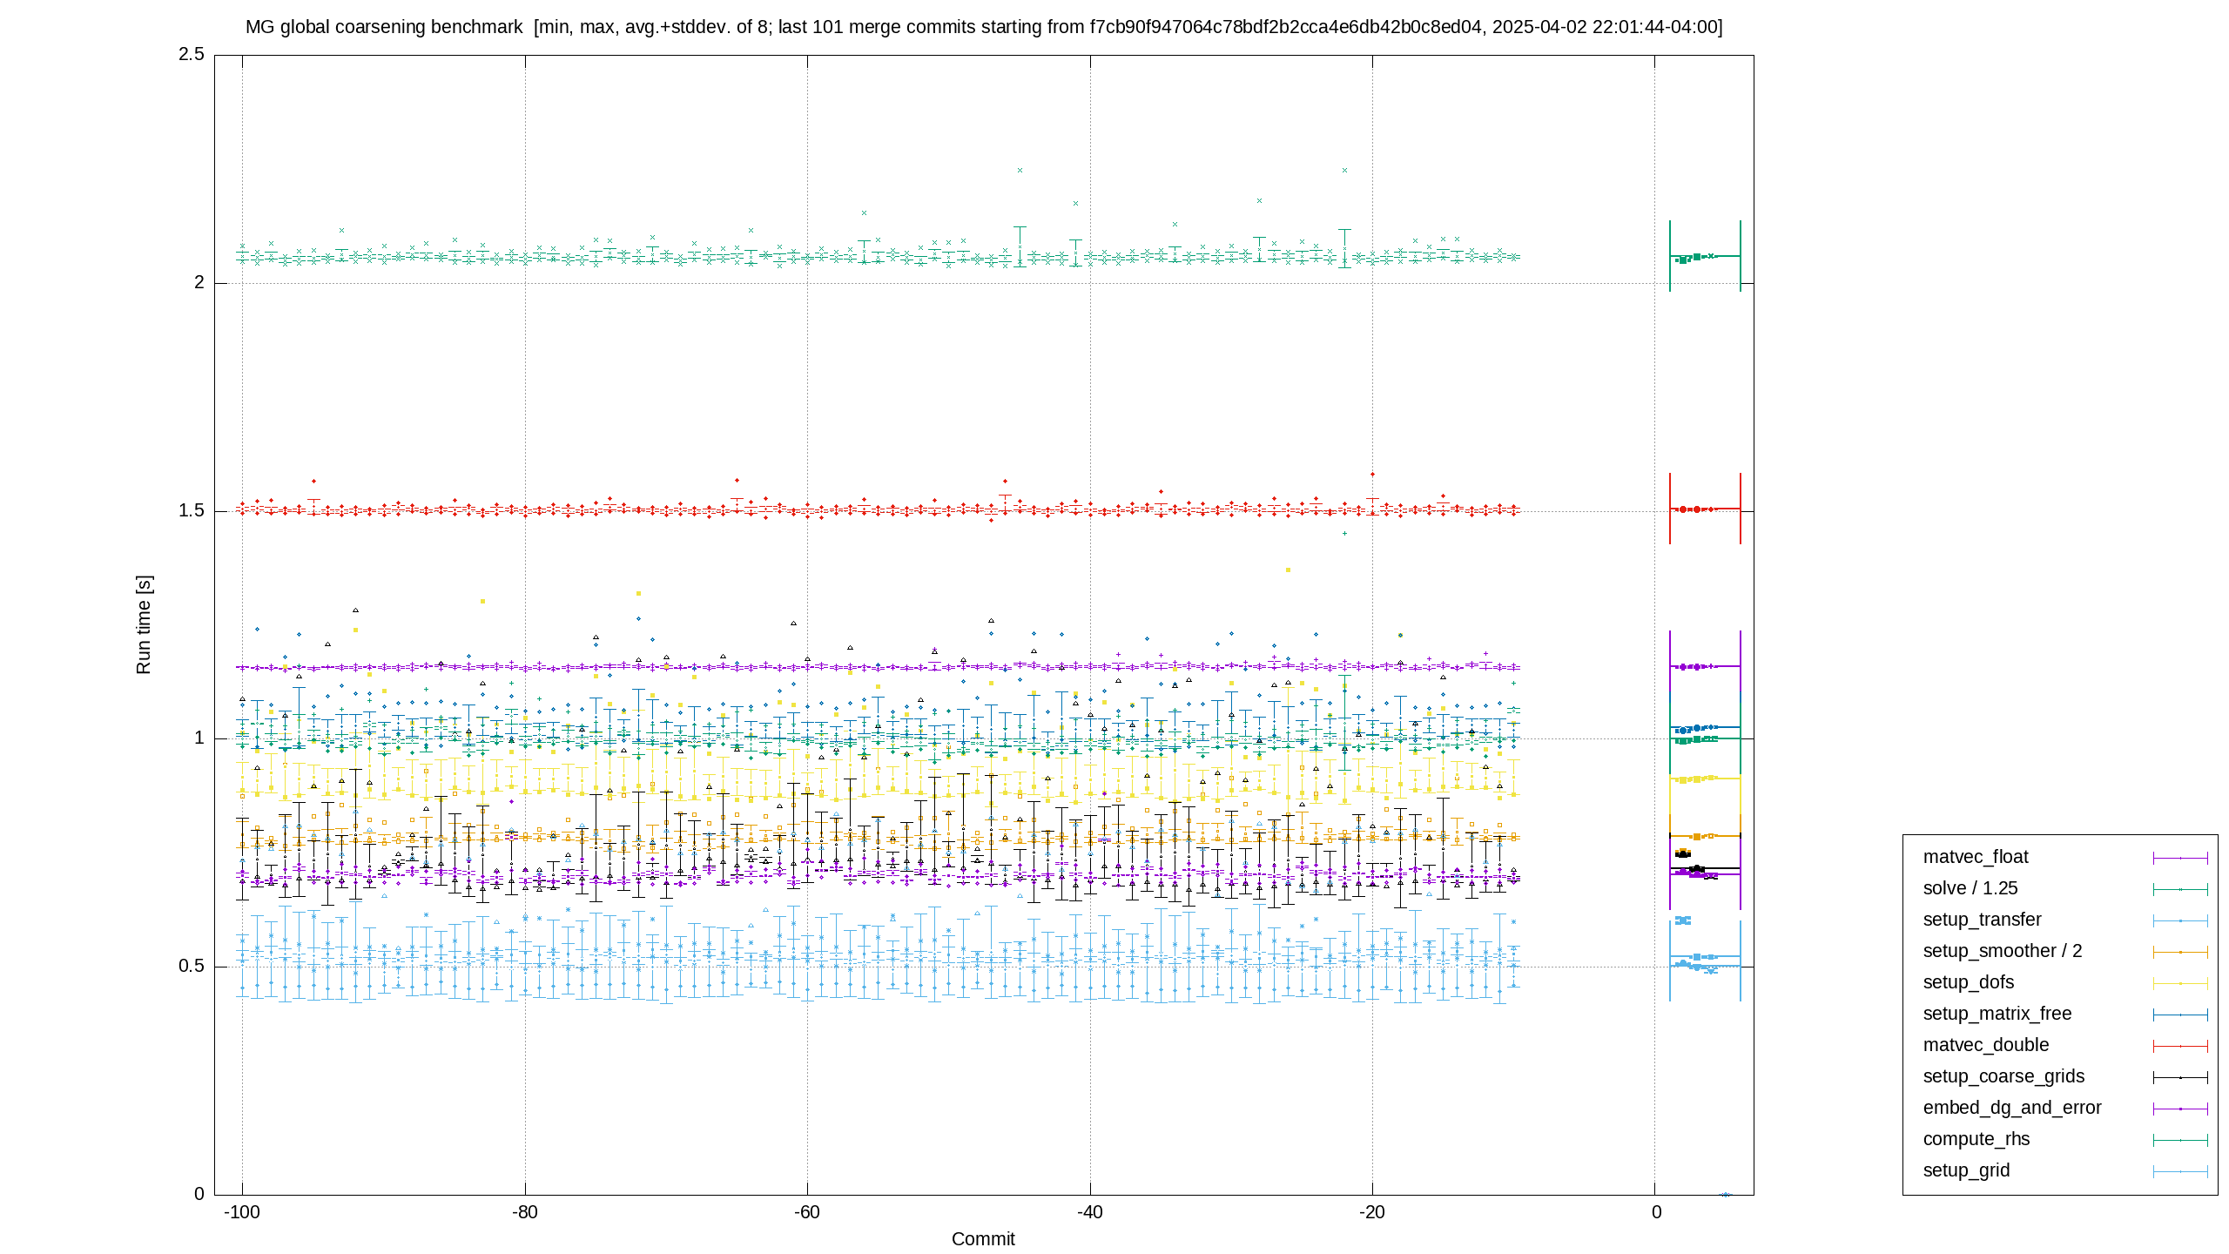Select the setup_transfer legend label
Viewport: 2229px width, 1254px height.
[1981, 920]
